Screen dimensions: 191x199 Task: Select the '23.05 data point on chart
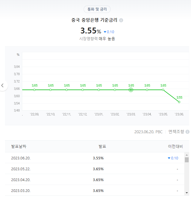point(163,90)
